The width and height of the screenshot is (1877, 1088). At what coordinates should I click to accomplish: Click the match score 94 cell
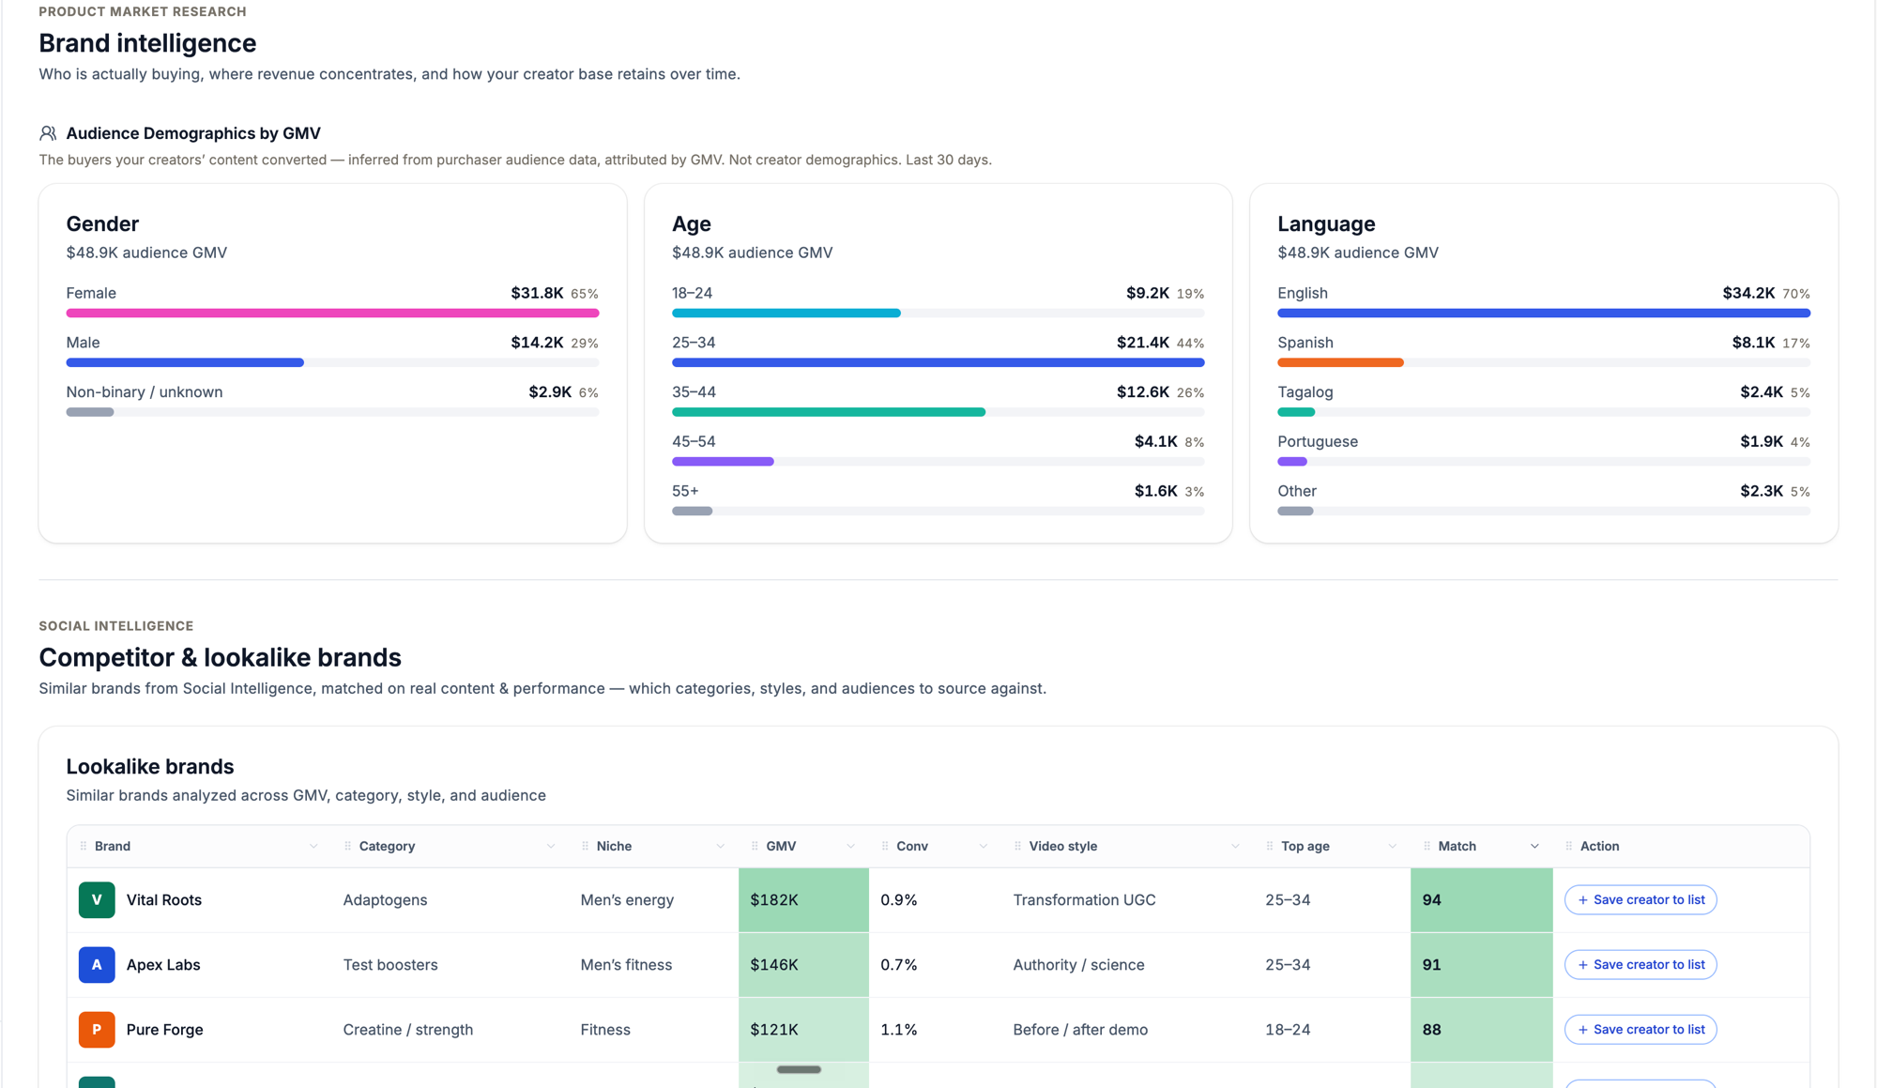click(1482, 899)
